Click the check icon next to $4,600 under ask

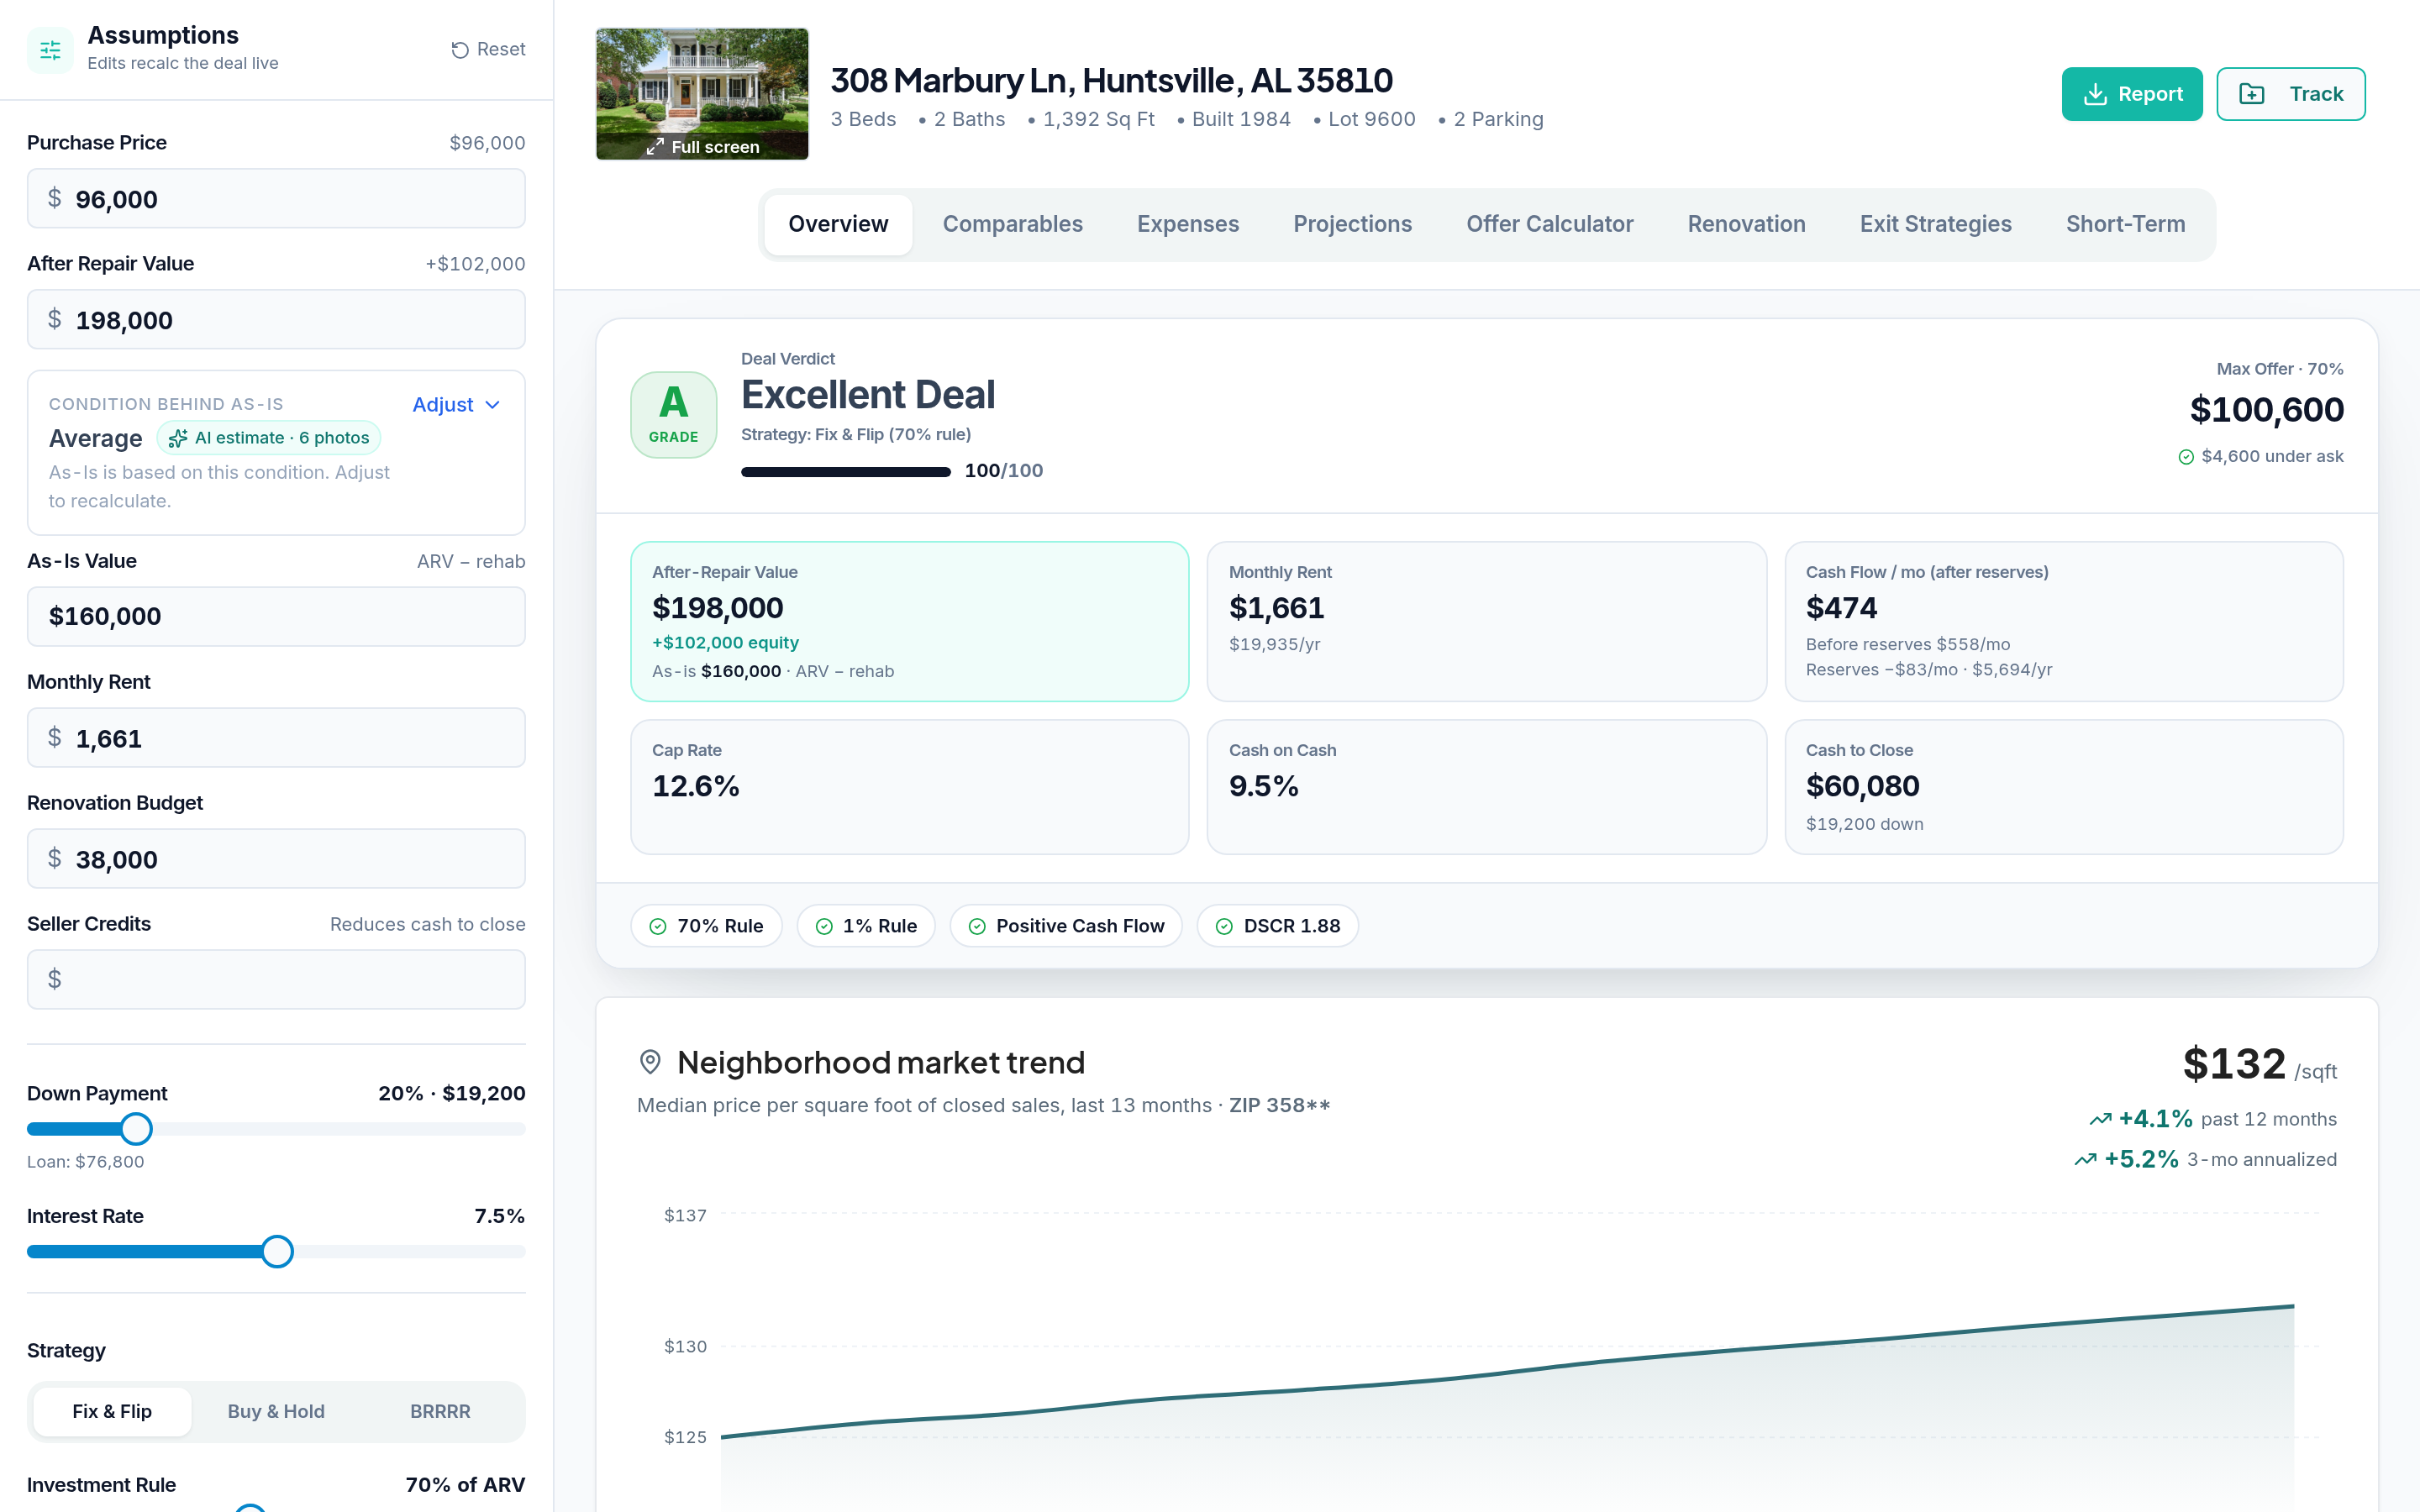tap(2186, 457)
